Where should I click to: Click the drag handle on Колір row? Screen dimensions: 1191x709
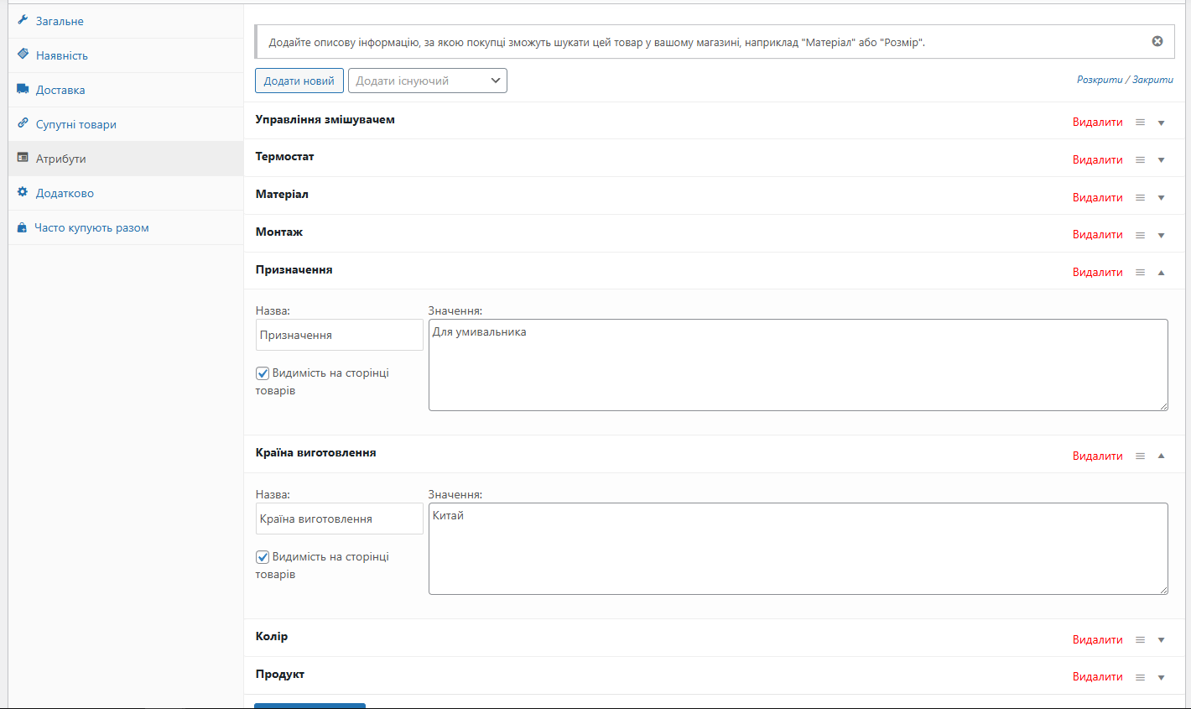1140,639
